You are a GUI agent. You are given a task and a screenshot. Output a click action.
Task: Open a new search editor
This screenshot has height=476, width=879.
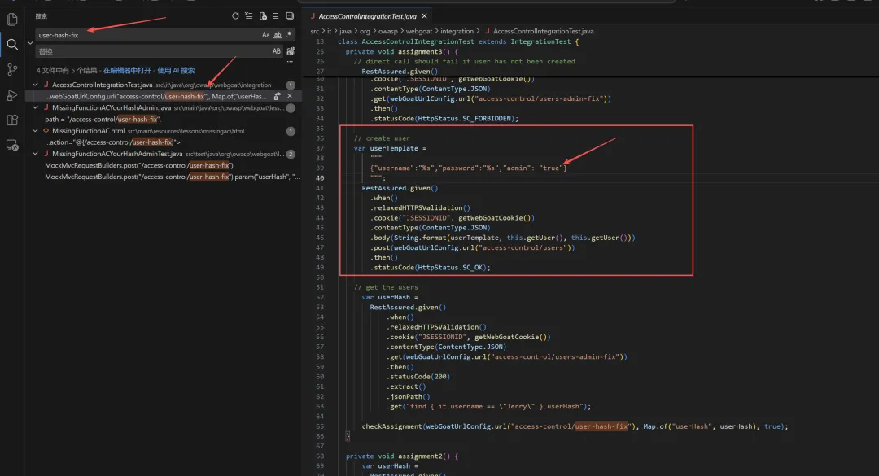click(263, 16)
